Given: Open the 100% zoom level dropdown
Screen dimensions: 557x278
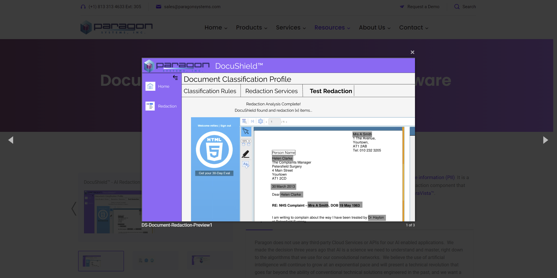Looking at the screenshot, I should pos(246,141).
